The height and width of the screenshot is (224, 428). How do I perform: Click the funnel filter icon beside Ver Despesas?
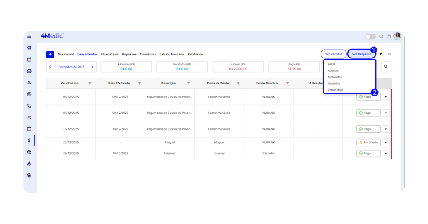pyautogui.click(x=381, y=54)
